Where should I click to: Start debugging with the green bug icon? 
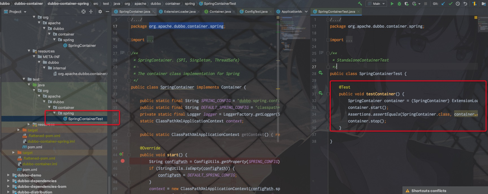tap(399, 4)
